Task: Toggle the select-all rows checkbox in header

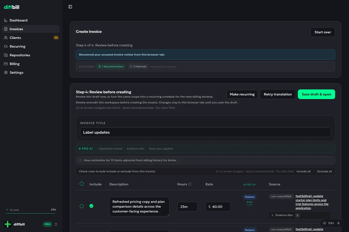Action: (82, 184)
